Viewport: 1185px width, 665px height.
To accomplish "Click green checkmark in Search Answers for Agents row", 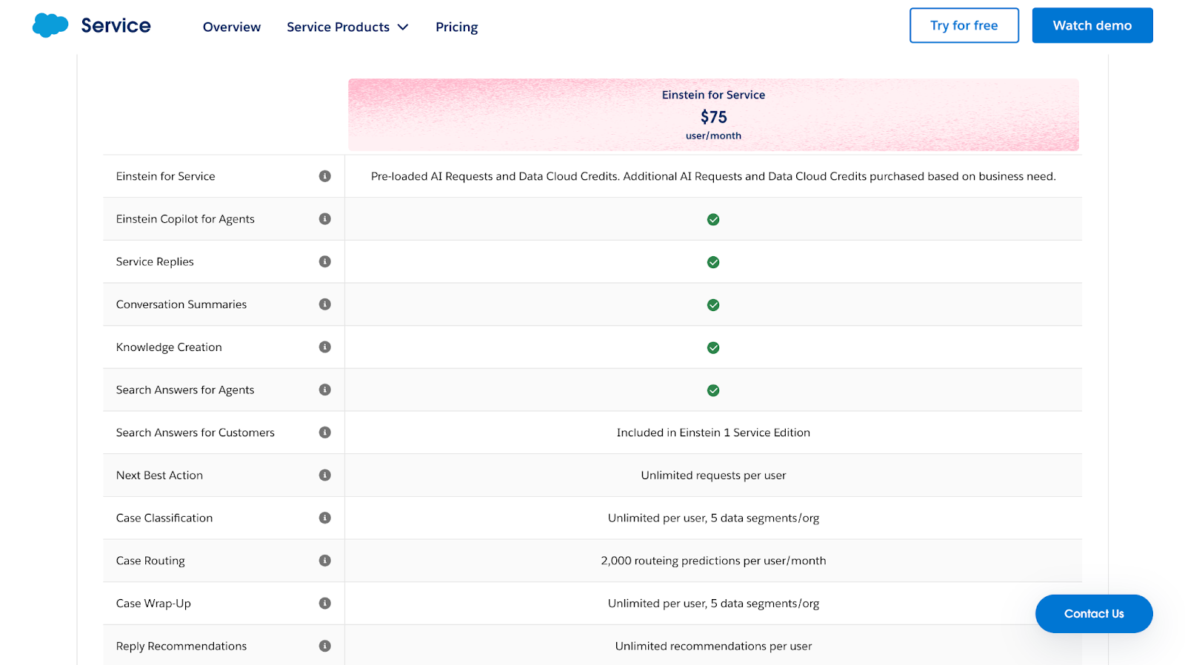I will tap(713, 390).
